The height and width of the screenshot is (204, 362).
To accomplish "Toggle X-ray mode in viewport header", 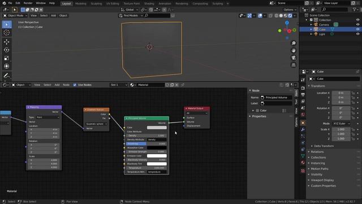I will [270, 15].
